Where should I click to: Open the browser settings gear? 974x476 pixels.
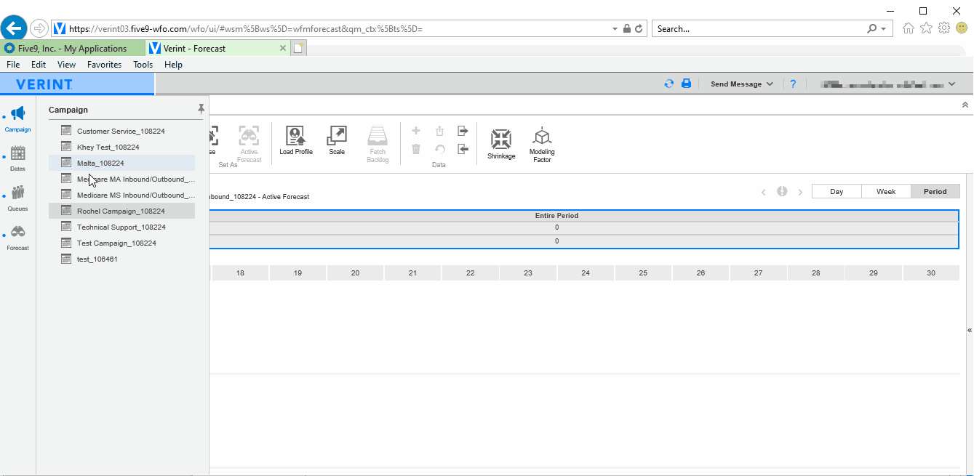(944, 28)
